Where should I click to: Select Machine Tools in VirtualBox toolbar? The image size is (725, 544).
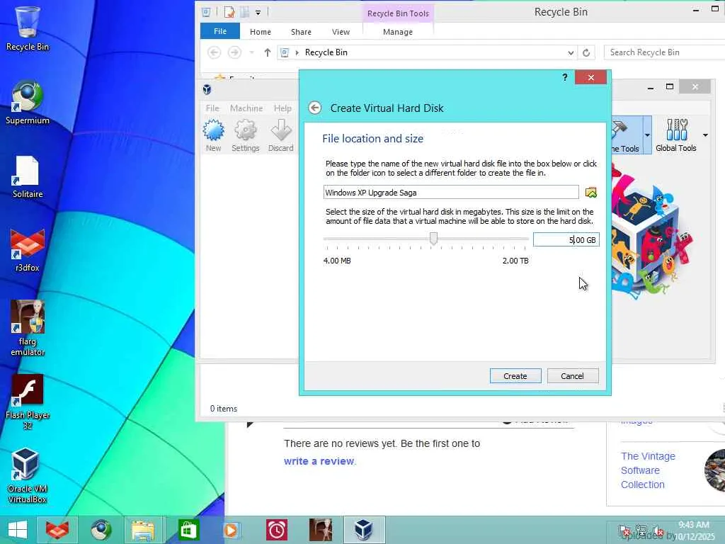626,135
